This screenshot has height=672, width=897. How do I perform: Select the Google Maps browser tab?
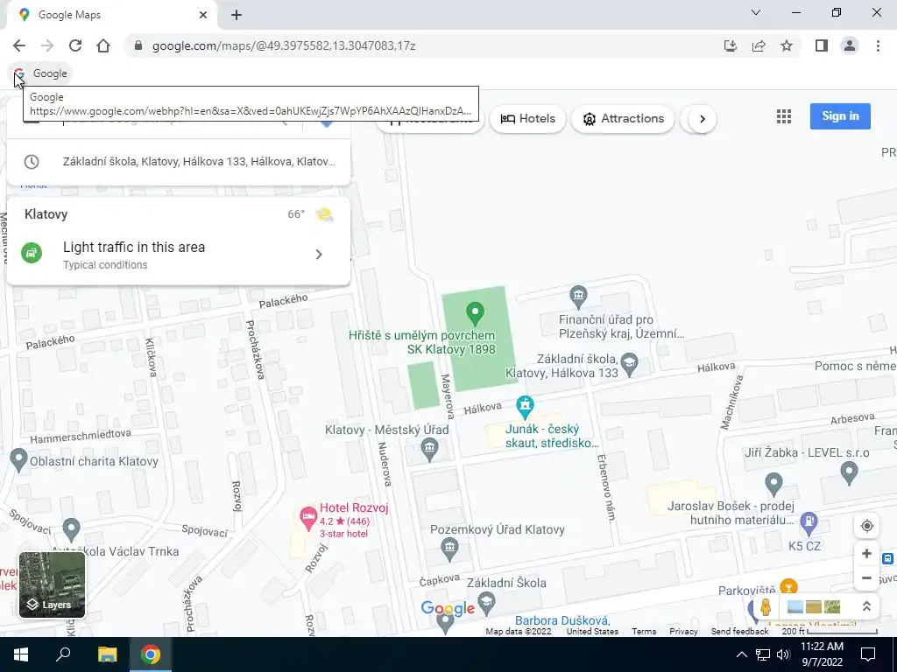point(112,15)
